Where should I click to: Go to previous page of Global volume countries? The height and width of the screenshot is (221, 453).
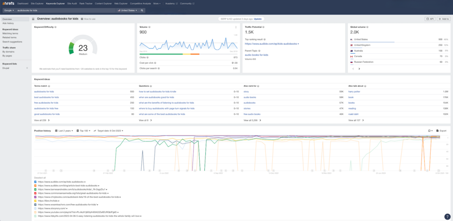coord(353,69)
